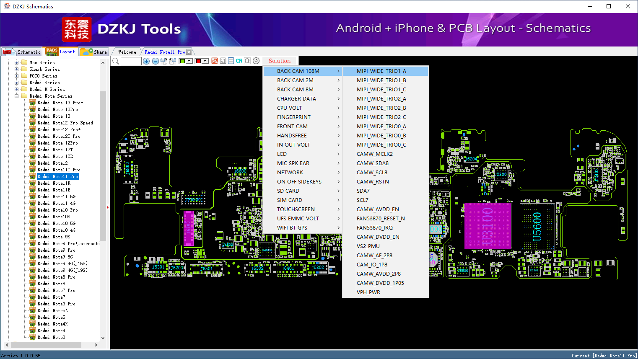Open the green color dropdown

[x=189, y=61]
